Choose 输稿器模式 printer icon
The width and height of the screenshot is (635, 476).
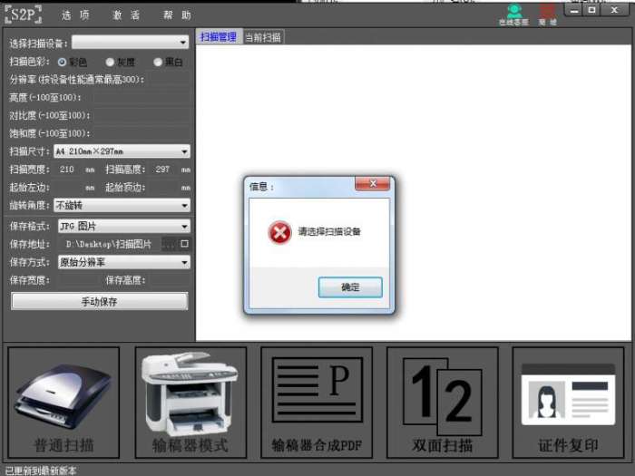pos(190,403)
